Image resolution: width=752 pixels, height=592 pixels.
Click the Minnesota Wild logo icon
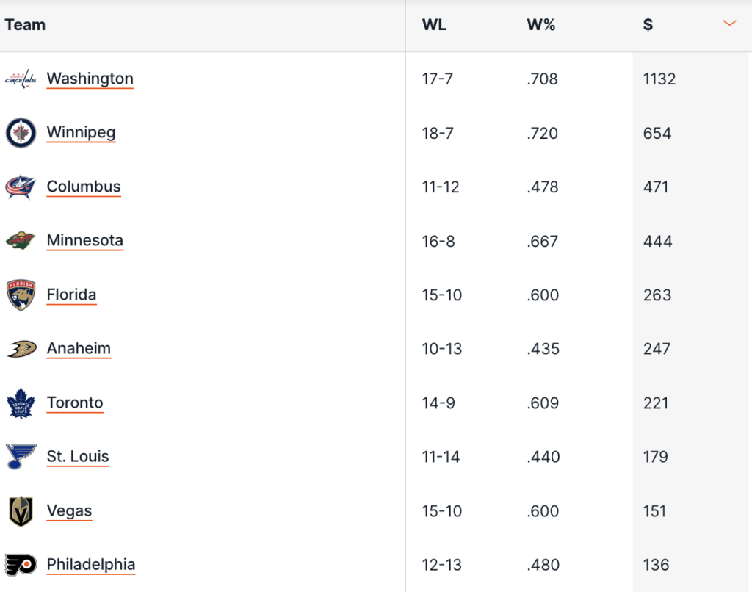pos(21,241)
